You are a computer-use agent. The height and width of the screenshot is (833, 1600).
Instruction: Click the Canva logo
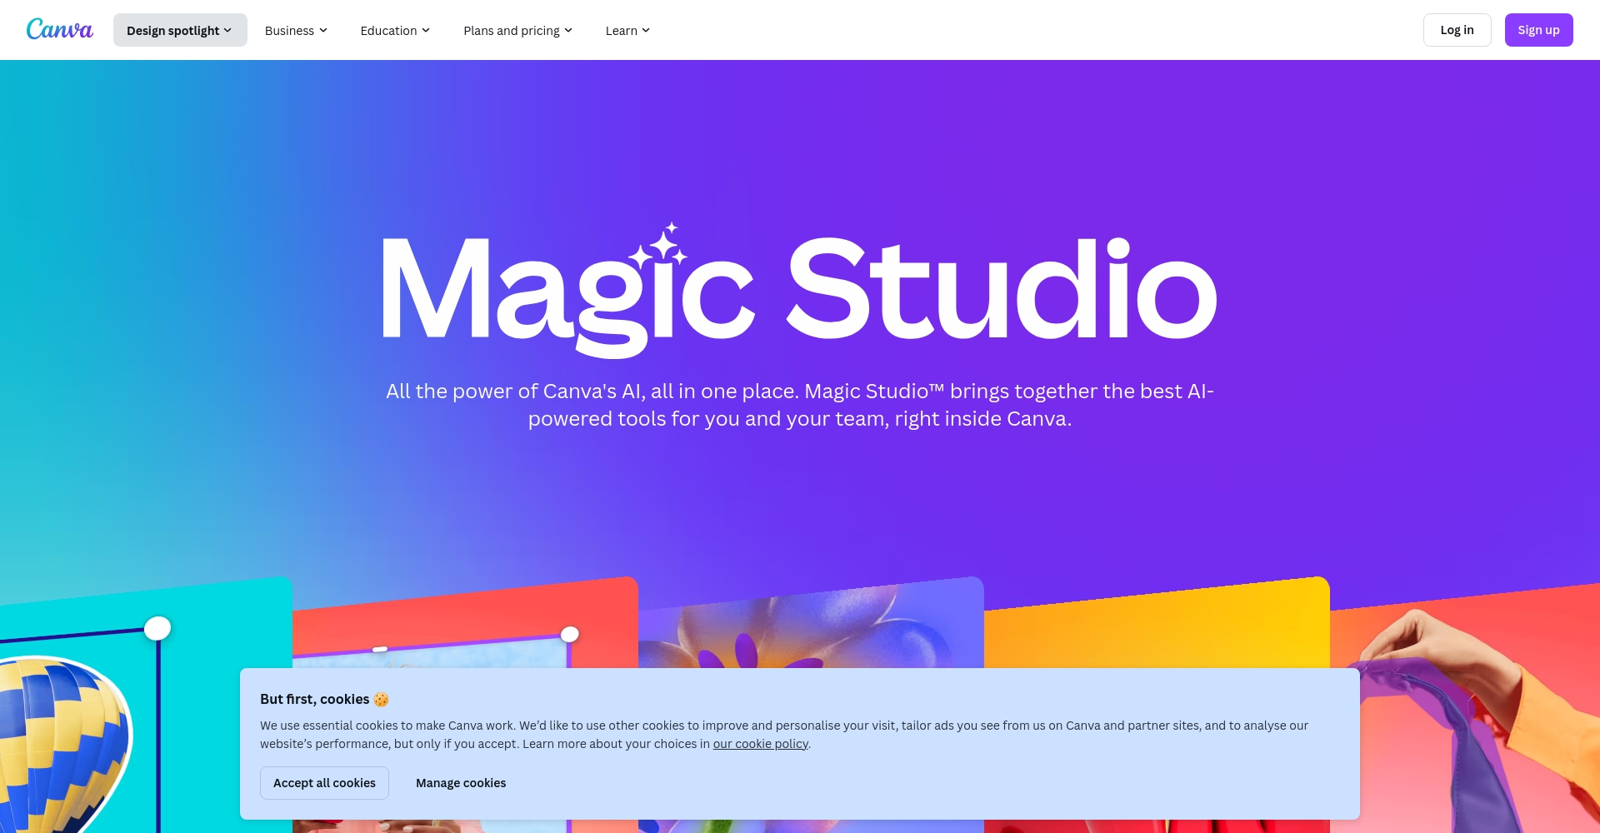59,30
